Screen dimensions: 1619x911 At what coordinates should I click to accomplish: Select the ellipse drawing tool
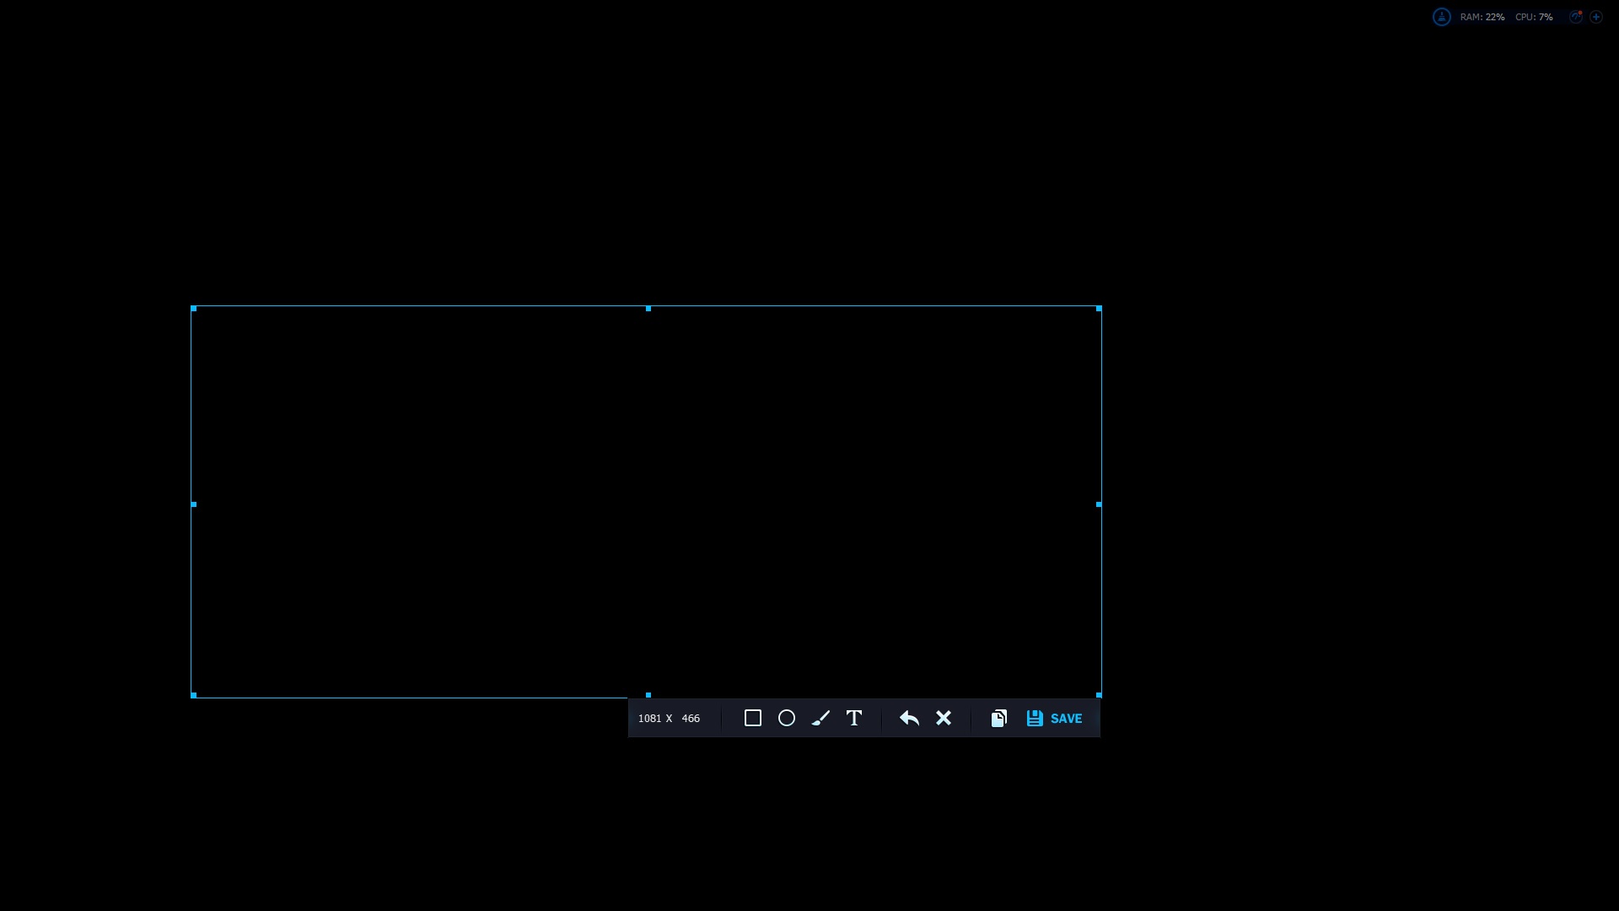787,718
